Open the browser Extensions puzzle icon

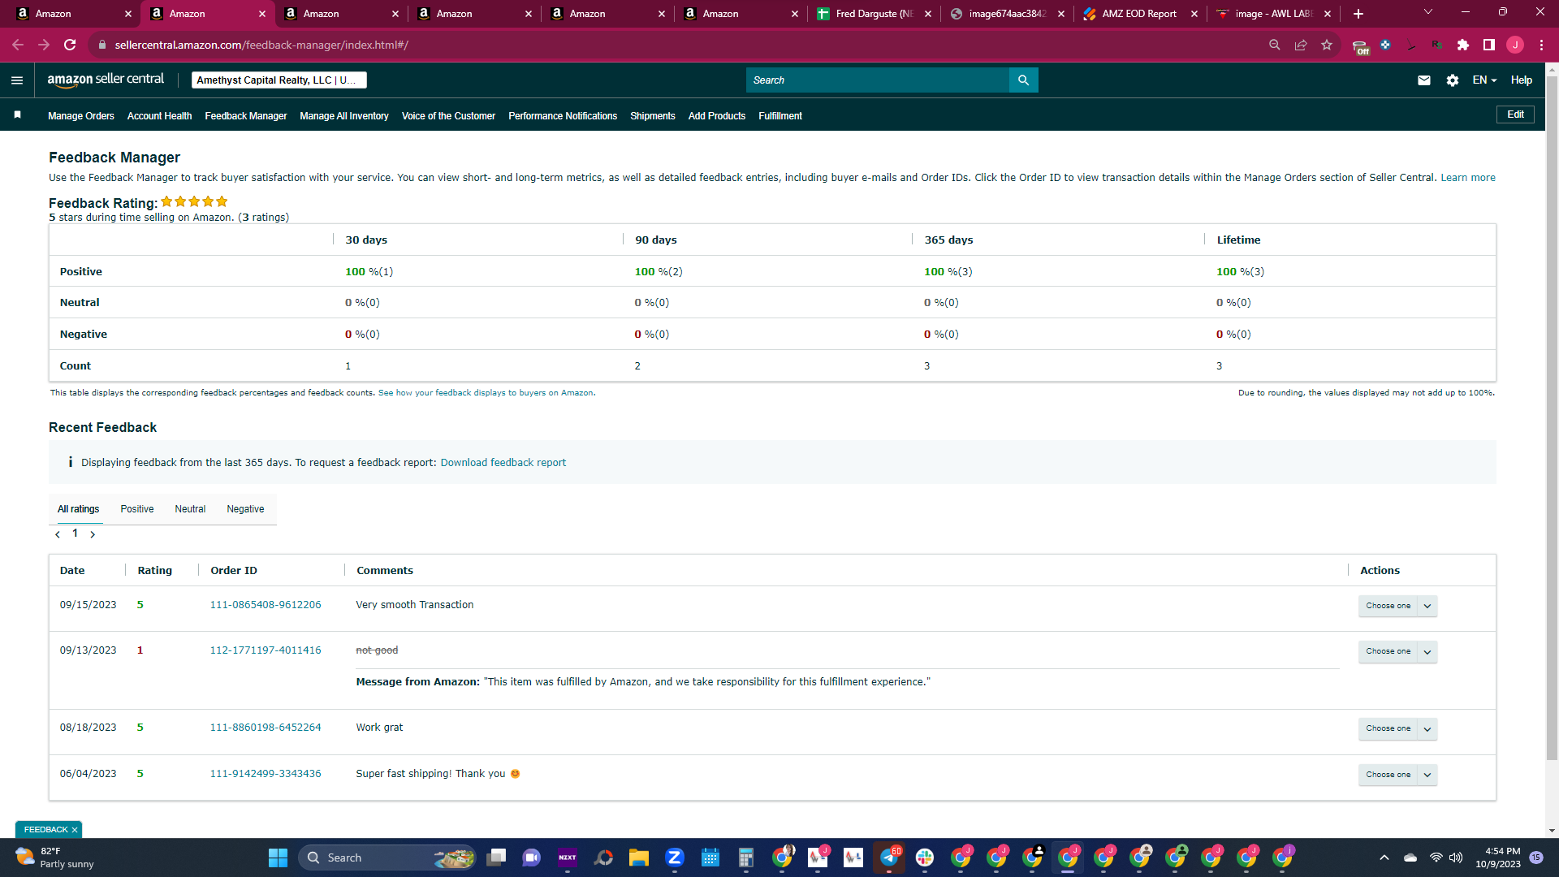point(1463,45)
